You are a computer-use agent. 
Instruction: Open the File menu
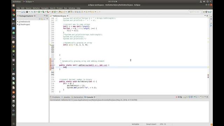[18, 8]
